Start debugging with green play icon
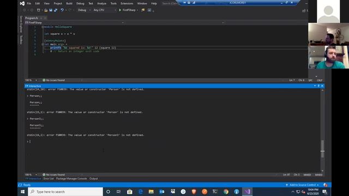The width and height of the screenshot is (349, 196). click(x=120, y=10)
